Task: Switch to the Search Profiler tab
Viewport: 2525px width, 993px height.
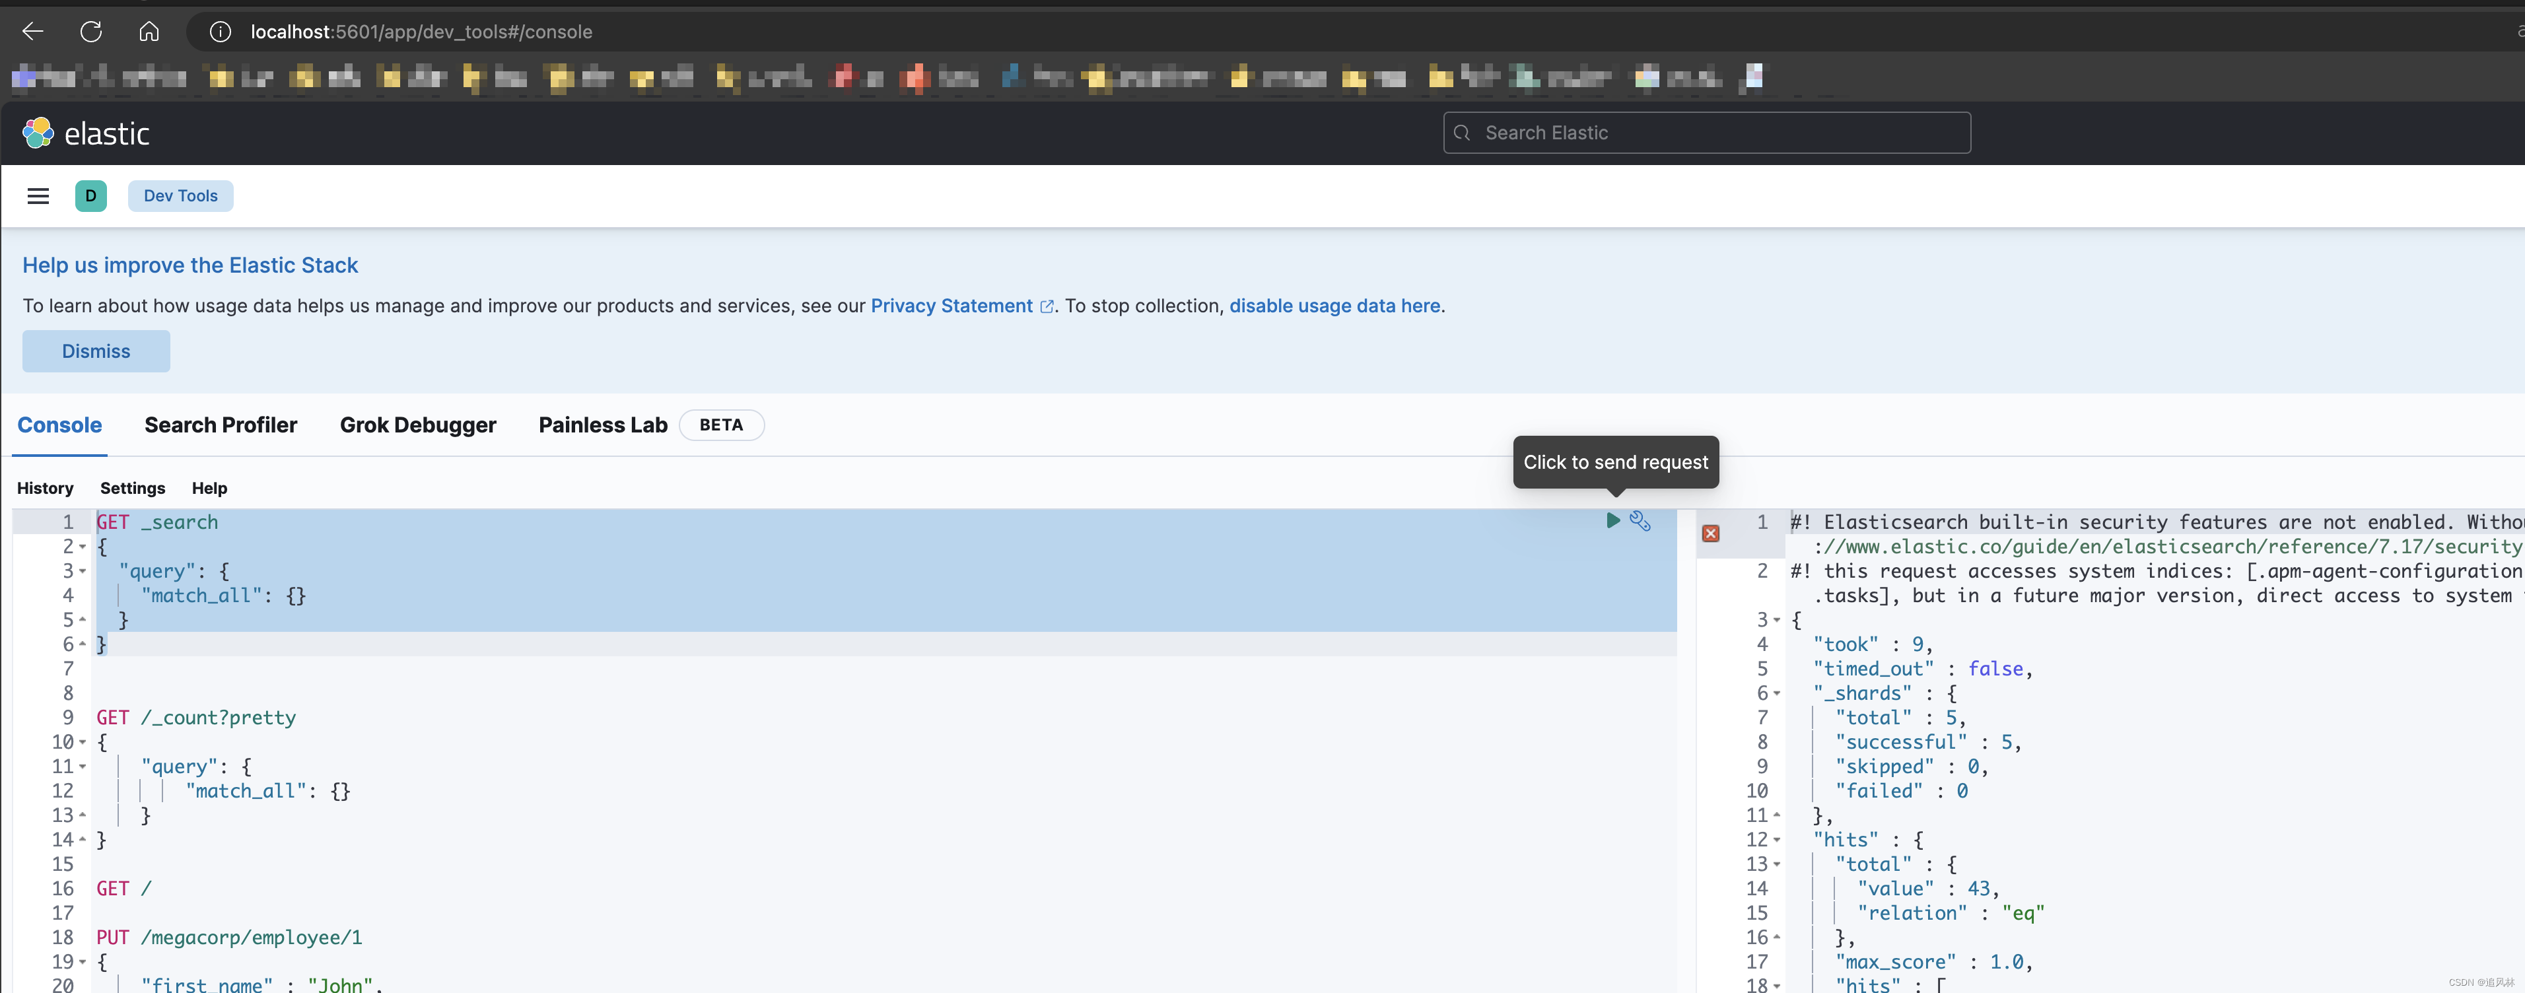Action: tap(221, 423)
